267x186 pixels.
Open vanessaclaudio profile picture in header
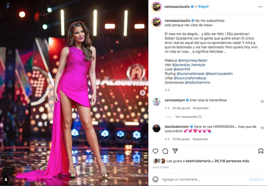[x=156, y=7]
